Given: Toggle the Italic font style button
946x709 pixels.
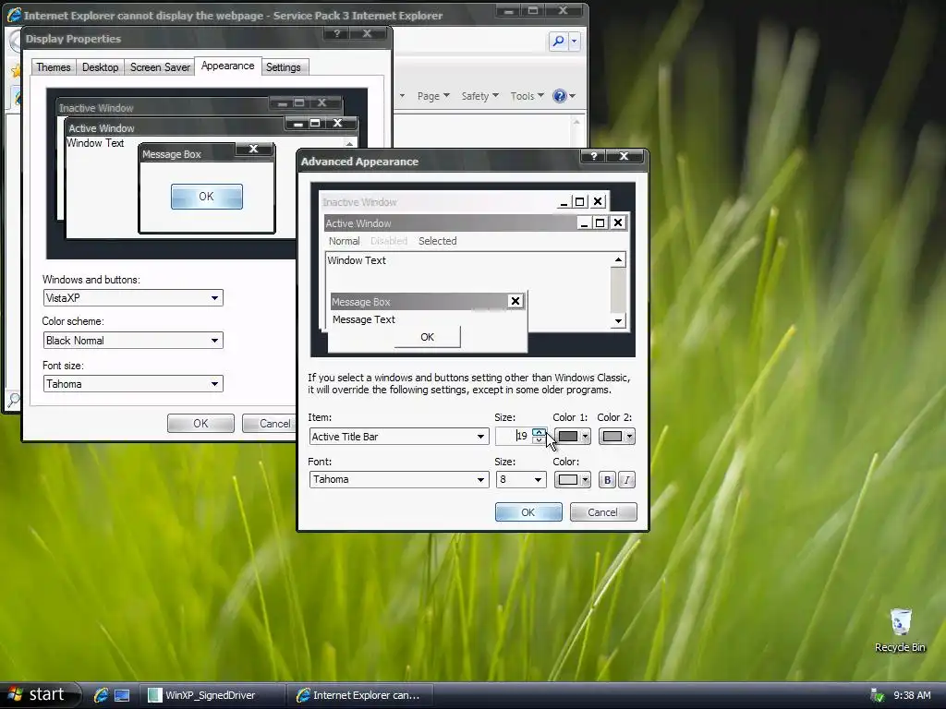Looking at the screenshot, I should (x=627, y=480).
